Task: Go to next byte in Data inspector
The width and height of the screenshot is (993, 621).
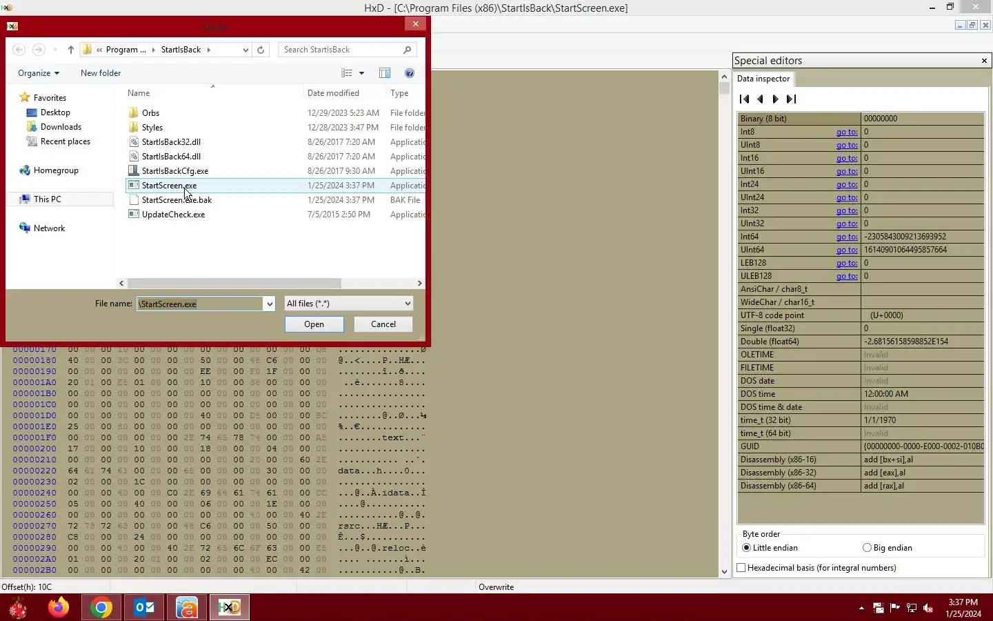Action: [775, 99]
